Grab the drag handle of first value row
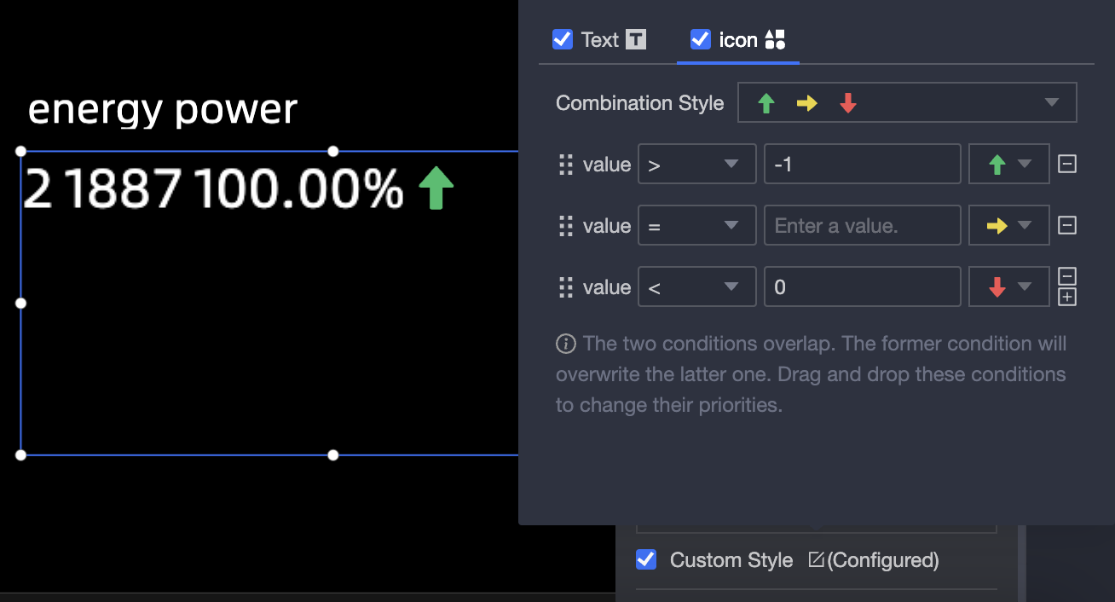 pos(565,165)
